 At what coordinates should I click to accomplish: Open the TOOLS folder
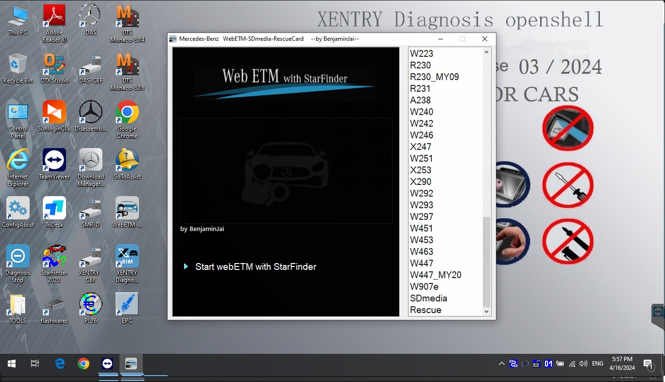pos(18,308)
